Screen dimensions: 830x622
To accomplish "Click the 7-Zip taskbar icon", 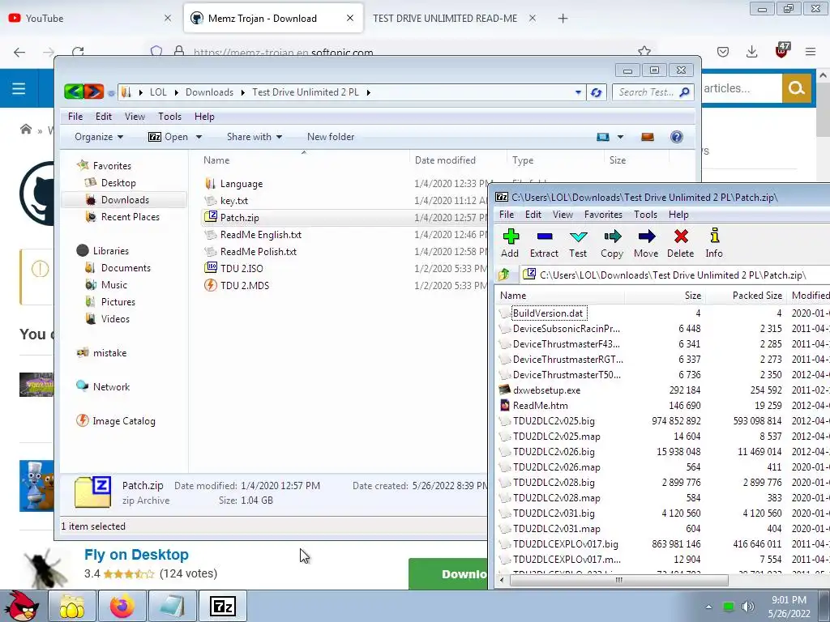I will pos(223,606).
